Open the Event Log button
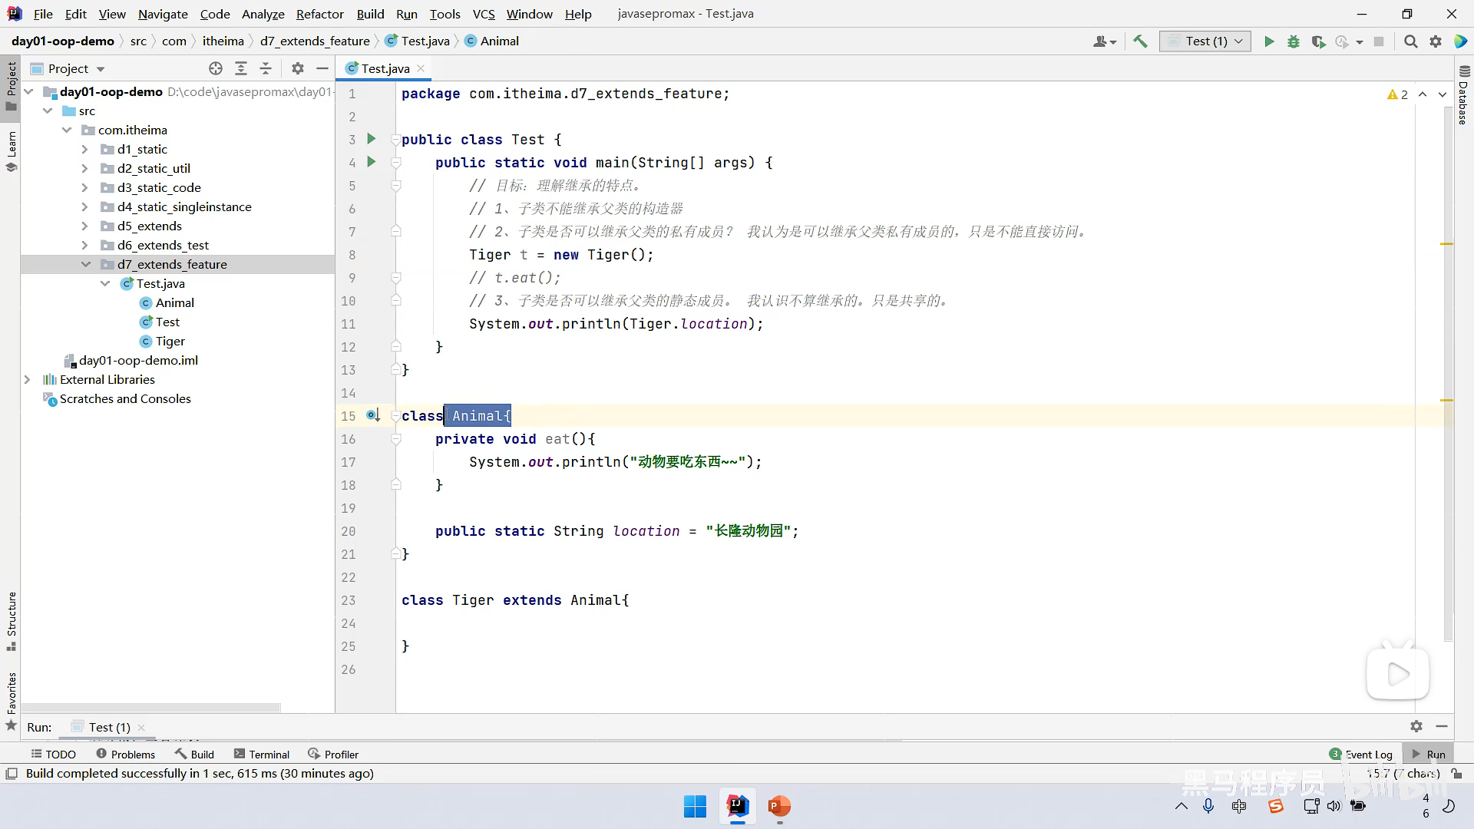Viewport: 1474px width, 829px height. click(x=1361, y=755)
